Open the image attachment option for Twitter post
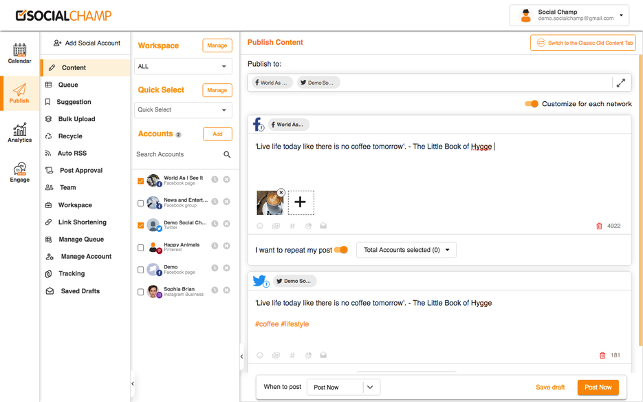The height and width of the screenshot is (402, 643). [x=276, y=355]
